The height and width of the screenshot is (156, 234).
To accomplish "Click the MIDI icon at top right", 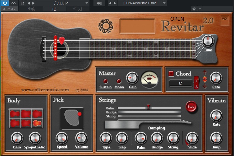I will (x=225, y=20).
